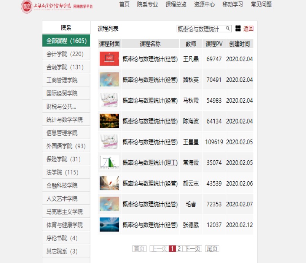Choose 统计与数学学院 from department list

tap(65, 120)
